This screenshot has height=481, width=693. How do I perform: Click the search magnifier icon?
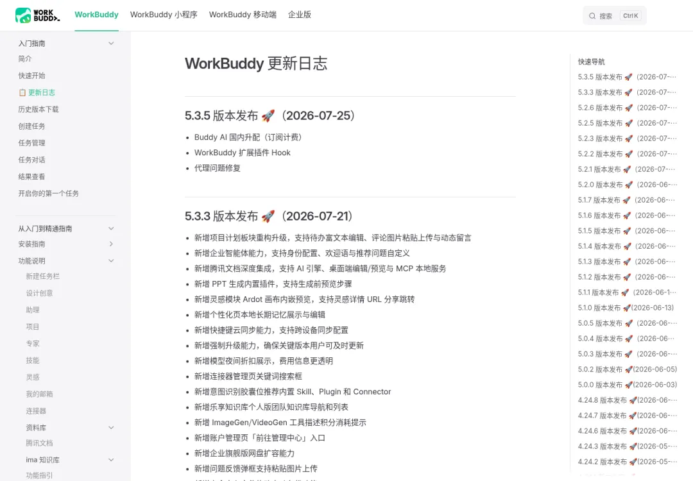click(592, 16)
